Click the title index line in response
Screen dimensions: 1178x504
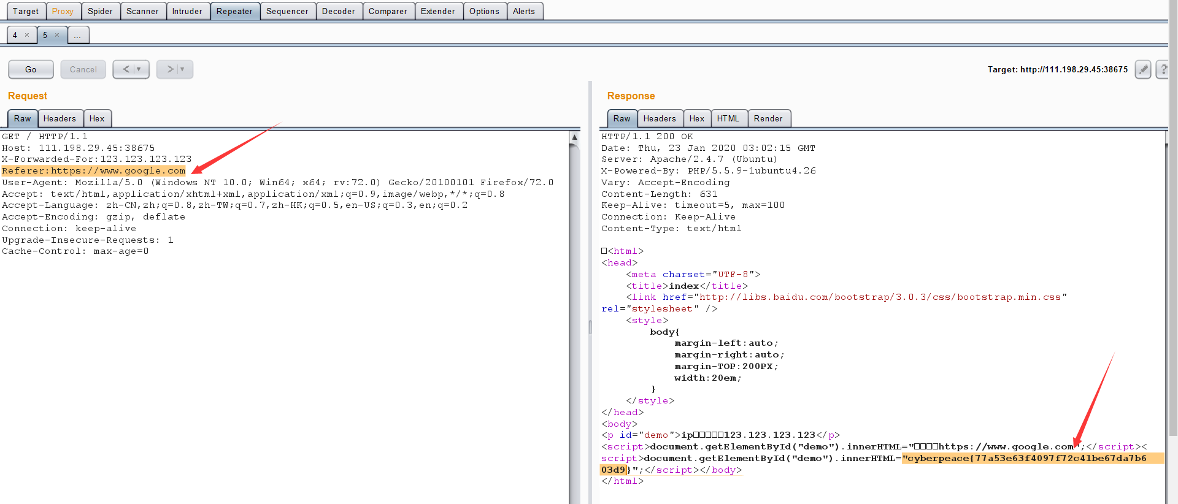(687, 286)
